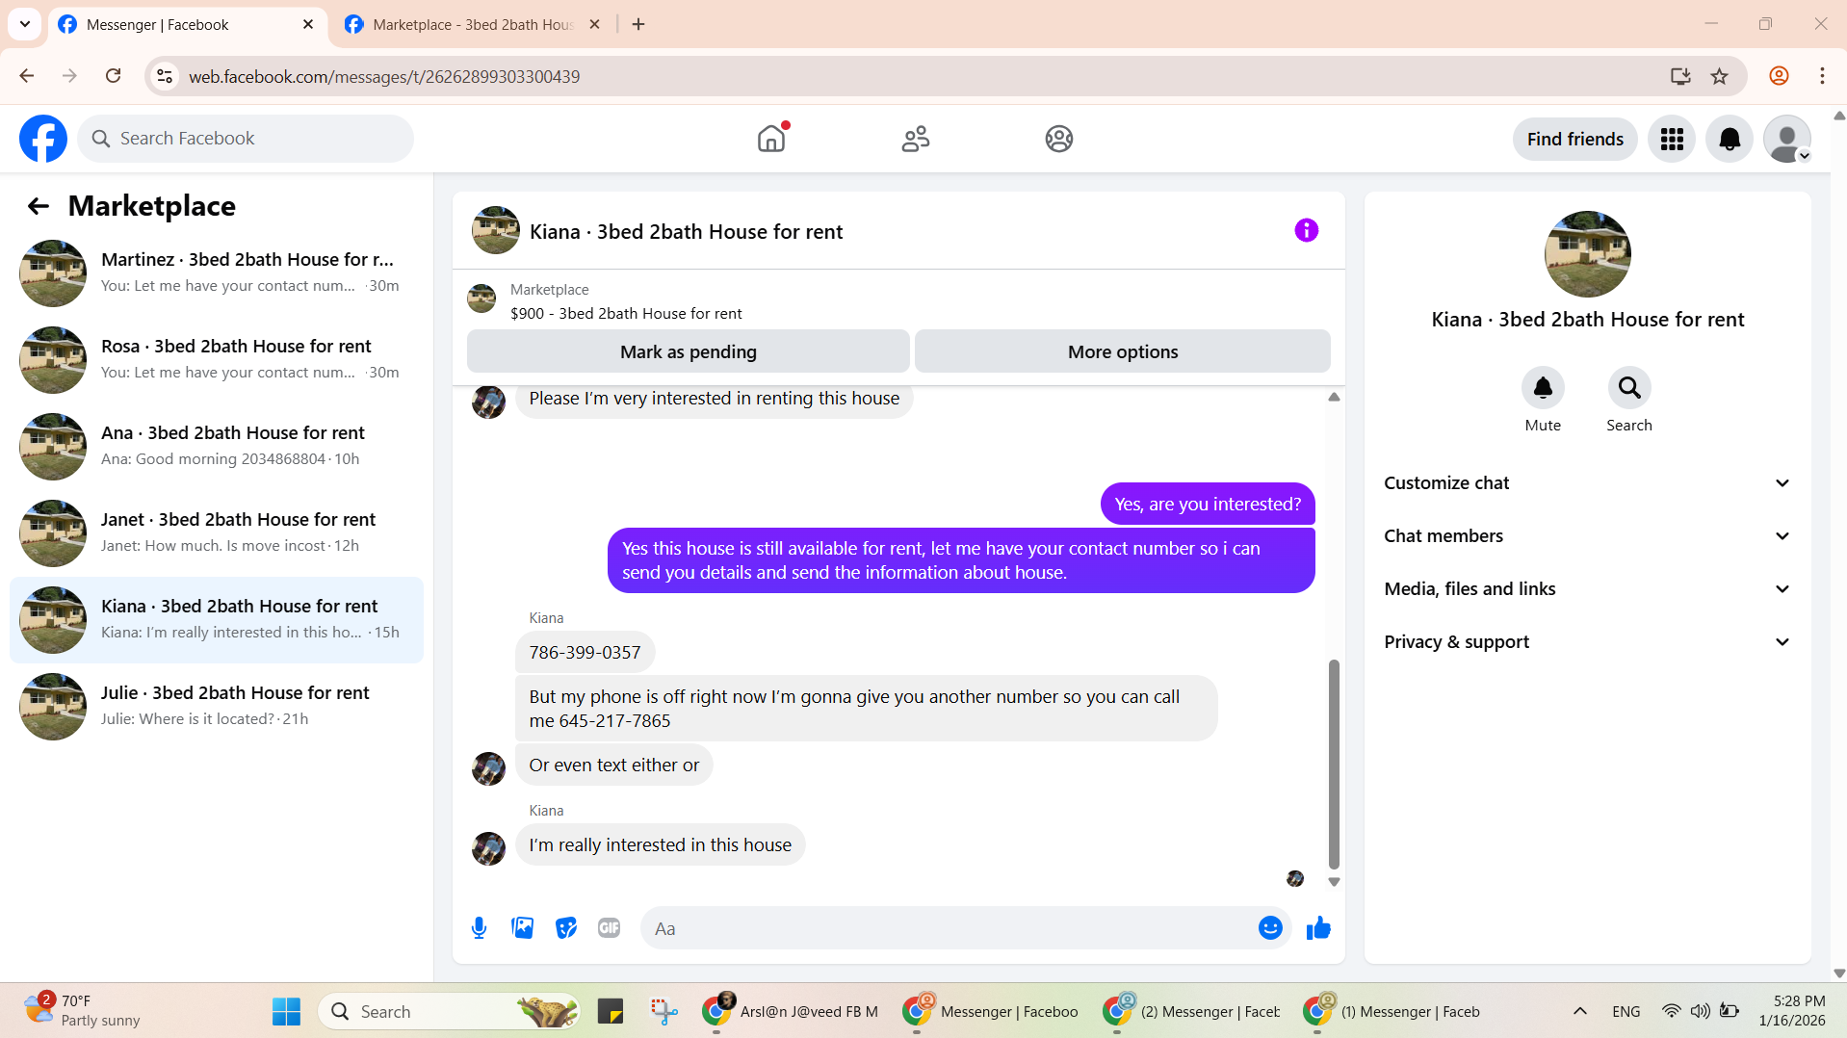Switch to the Marketplace browser tab
The height and width of the screenshot is (1038, 1847).
(472, 25)
